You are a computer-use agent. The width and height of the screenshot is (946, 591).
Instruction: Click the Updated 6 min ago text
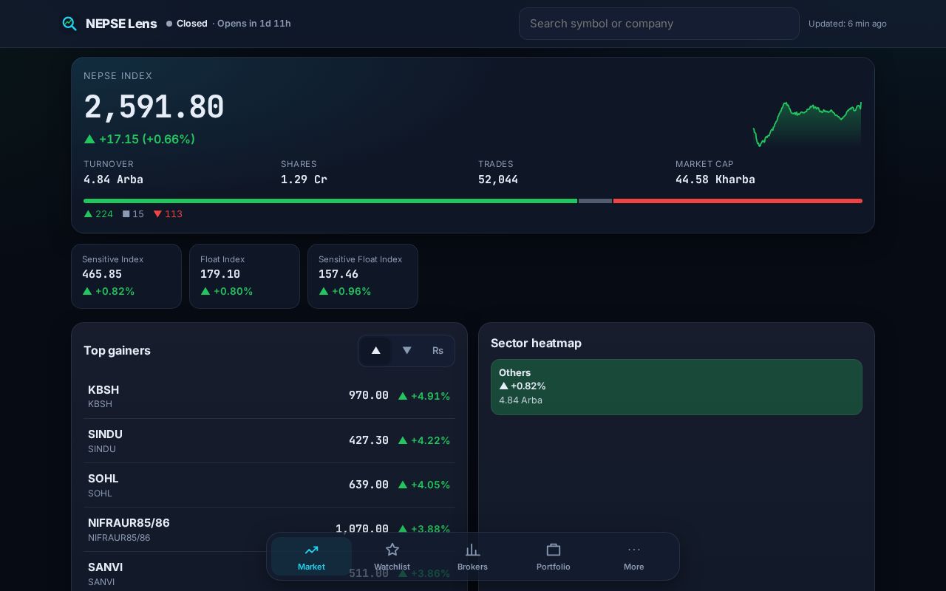pos(848,24)
